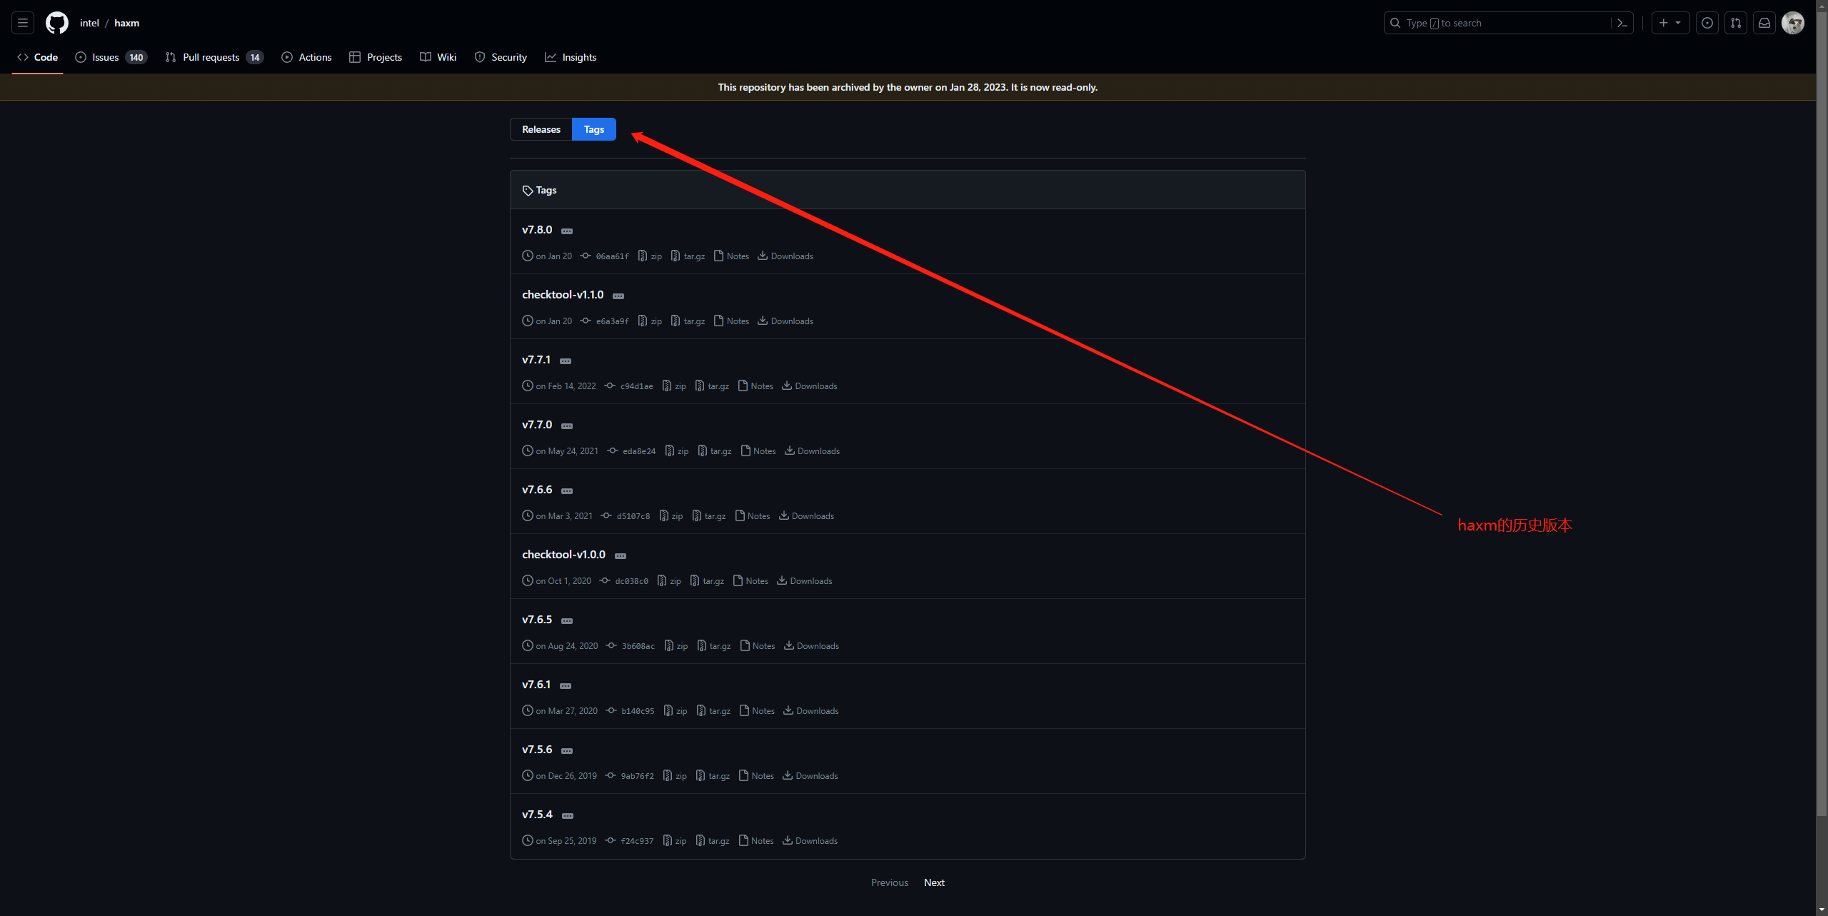This screenshot has width=1828, height=916.
Task: Open the issues header icon
Action: click(x=1707, y=23)
